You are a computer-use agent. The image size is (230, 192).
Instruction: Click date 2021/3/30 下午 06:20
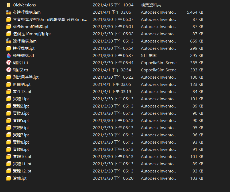113,178
